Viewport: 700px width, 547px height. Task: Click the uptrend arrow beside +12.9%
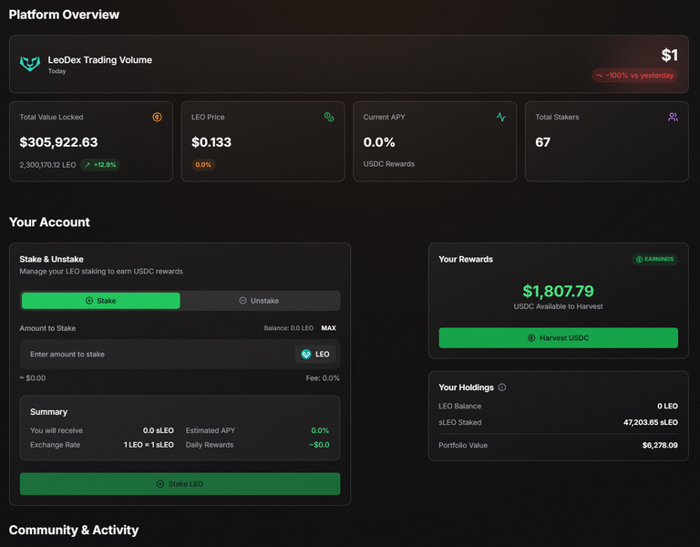click(87, 165)
